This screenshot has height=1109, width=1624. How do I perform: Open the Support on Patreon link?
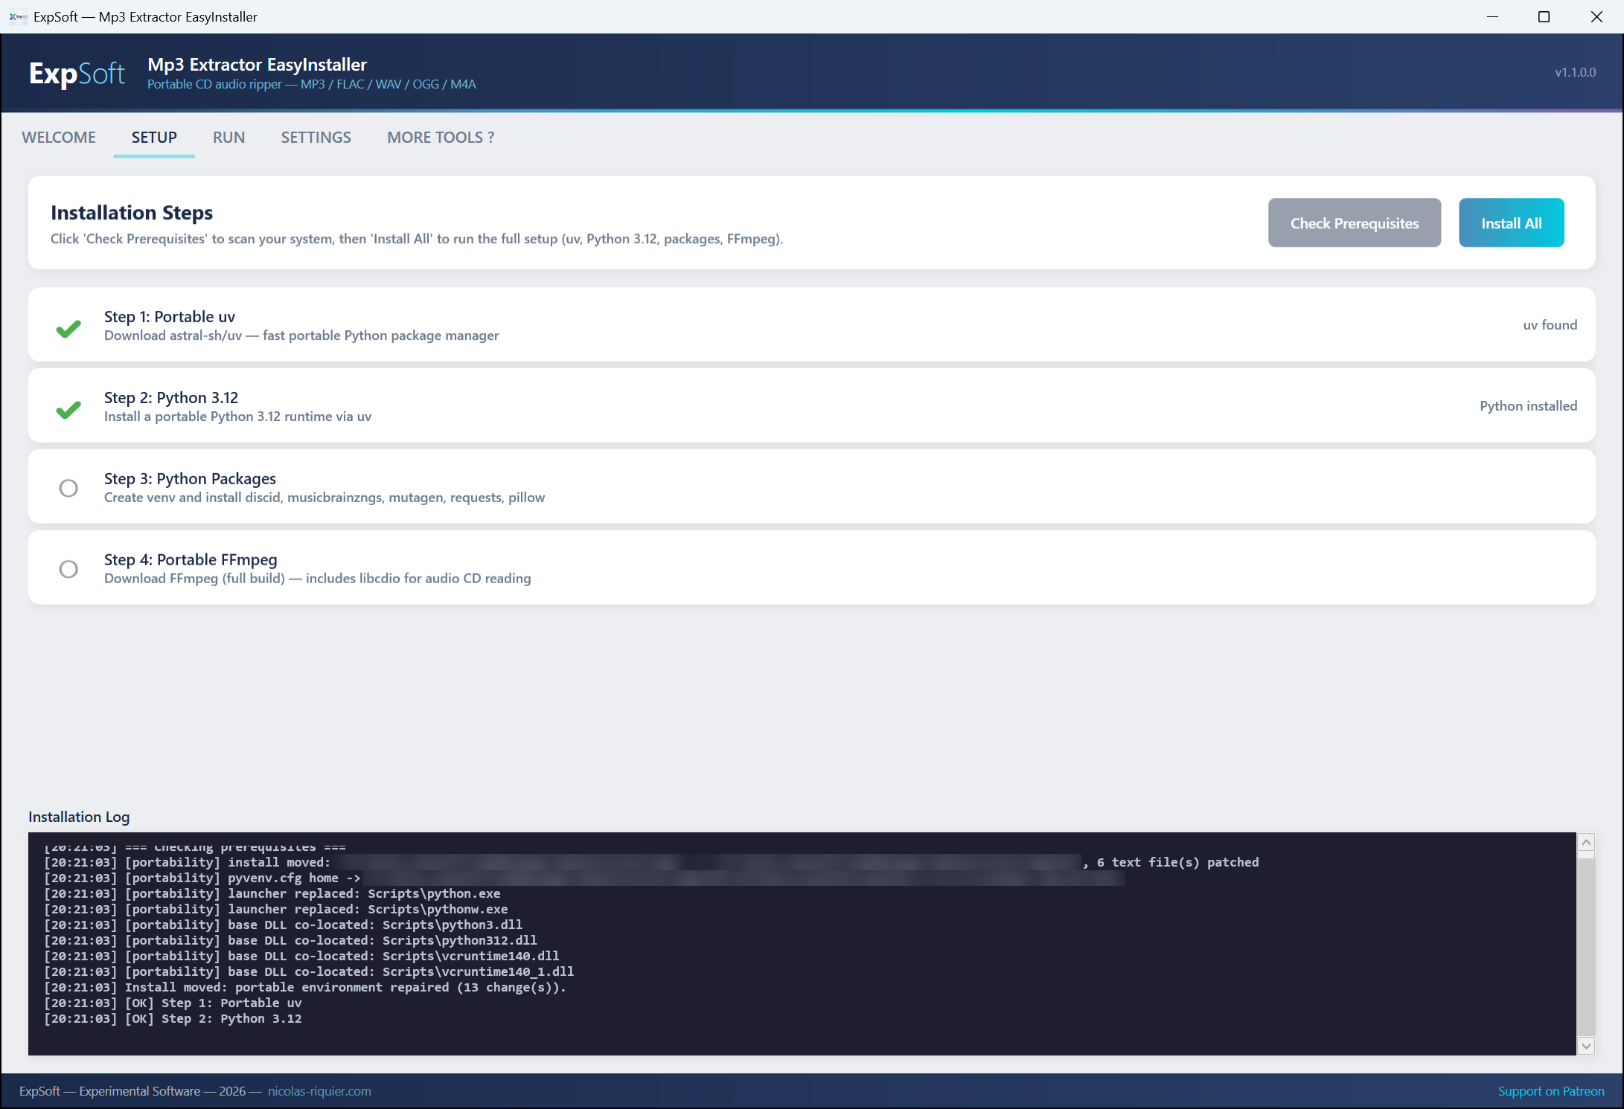point(1551,1091)
